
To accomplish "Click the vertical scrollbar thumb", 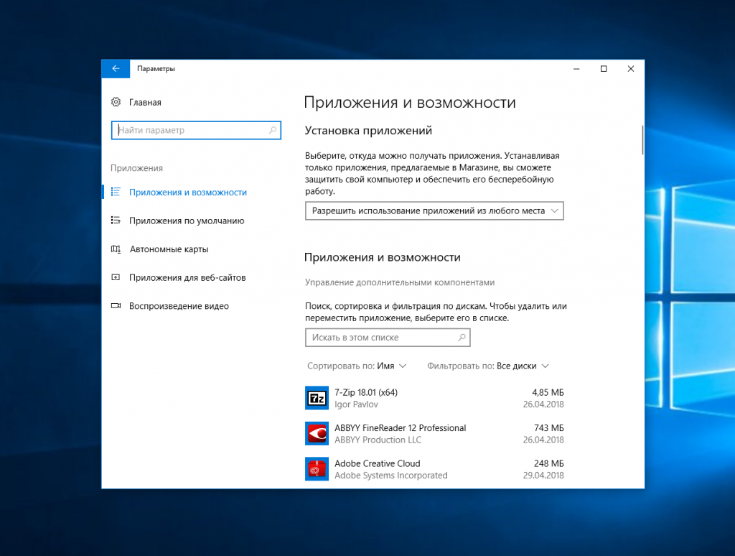I will [642, 140].
